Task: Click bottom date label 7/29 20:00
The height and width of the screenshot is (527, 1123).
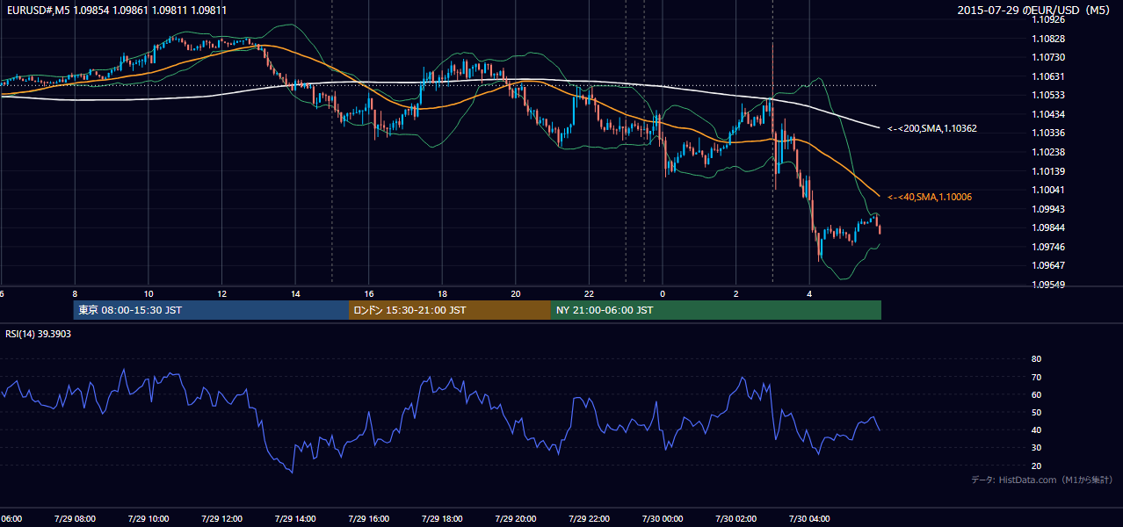Action: pos(516,518)
